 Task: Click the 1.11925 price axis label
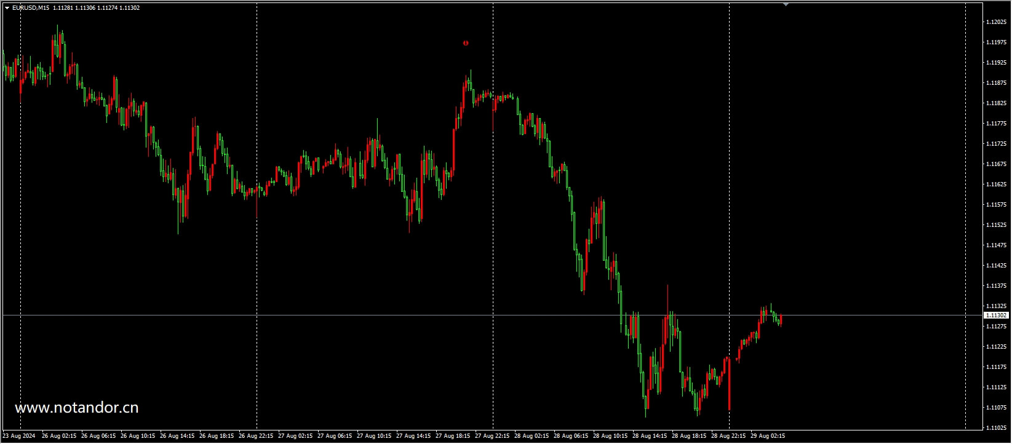(996, 63)
